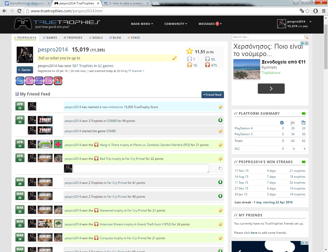Click the browser back arrow
The height and width of the screenshot is (252, 328).
tap(4, 11)
